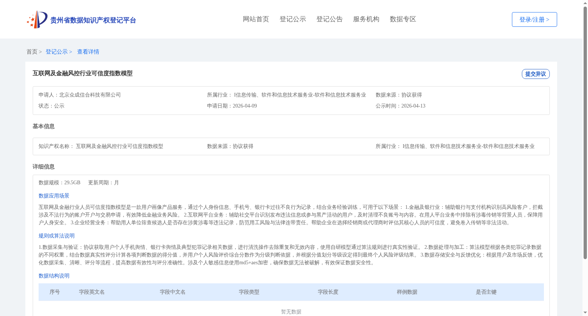Open the 登记公示 navigation item
The height and width of the screenshot is (316, 588).
[293, 19]
